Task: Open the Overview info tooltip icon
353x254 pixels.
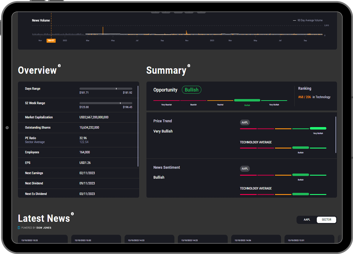Action: pos(59,65)
